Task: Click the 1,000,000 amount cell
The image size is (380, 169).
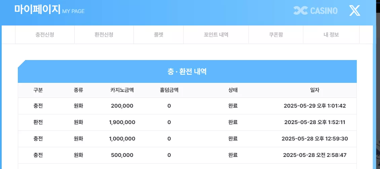Action: click(122, 139)
